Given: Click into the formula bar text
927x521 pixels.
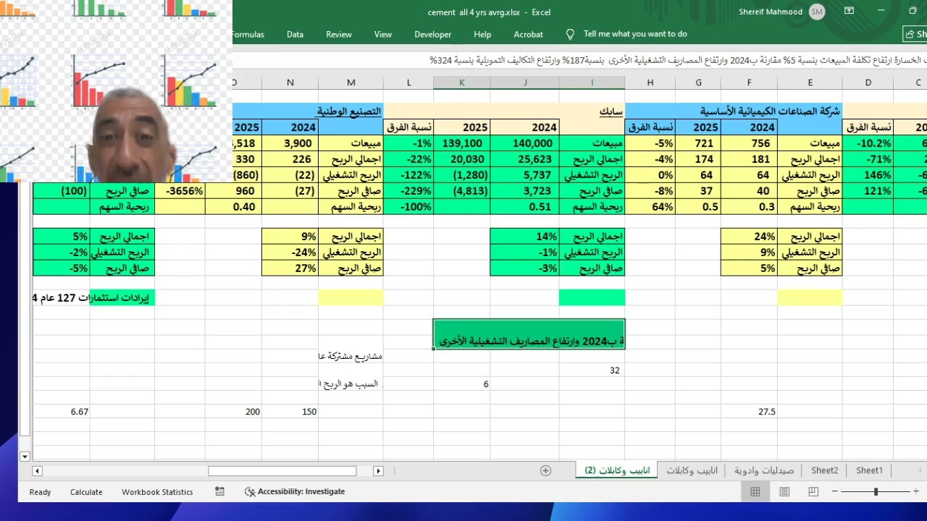Looking at the screenshot, I should click(579, 60).
